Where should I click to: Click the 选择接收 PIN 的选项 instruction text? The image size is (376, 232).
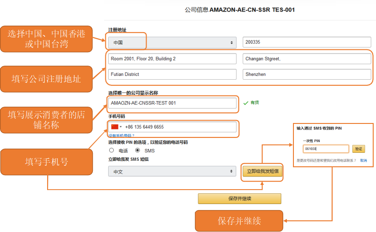pos(148,142)
